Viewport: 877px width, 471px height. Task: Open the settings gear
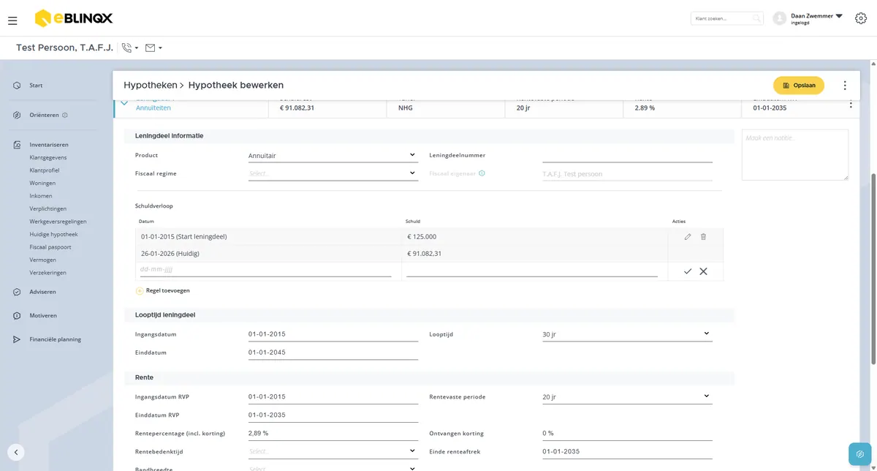click(860, 18)
